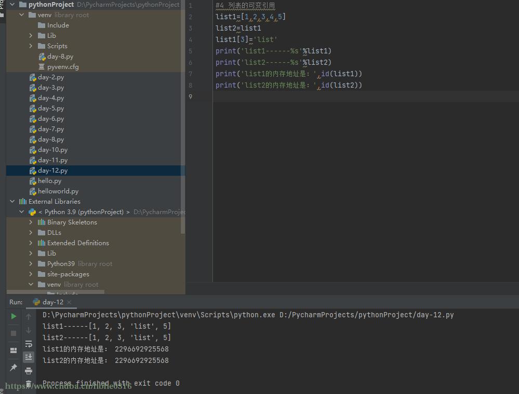
Task: Click the Binary Skeletons library icon
Action: coord(42,222)
